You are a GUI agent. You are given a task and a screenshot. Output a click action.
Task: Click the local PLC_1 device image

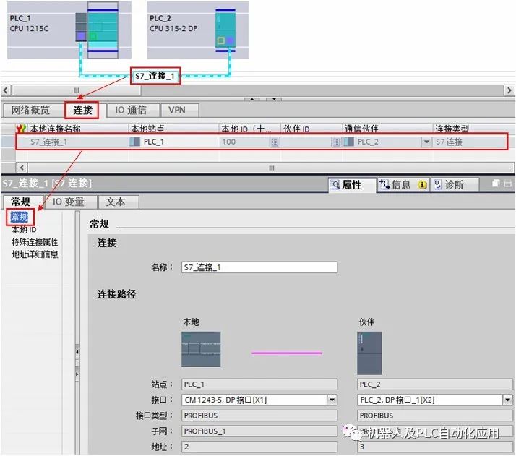coord(201,349)
